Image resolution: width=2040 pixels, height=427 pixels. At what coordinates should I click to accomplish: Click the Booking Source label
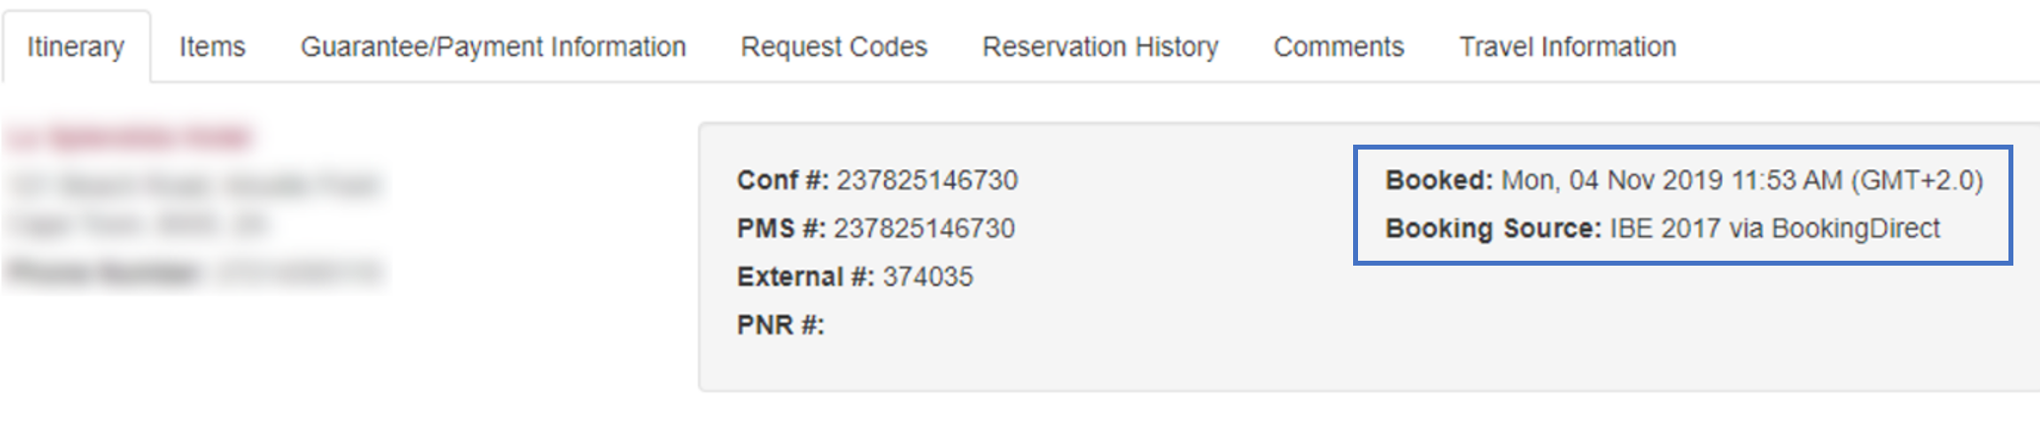(1493, 228)
